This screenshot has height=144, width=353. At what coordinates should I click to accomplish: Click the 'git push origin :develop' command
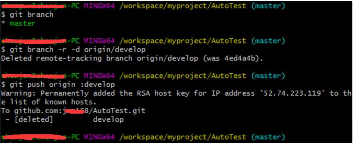58,85
